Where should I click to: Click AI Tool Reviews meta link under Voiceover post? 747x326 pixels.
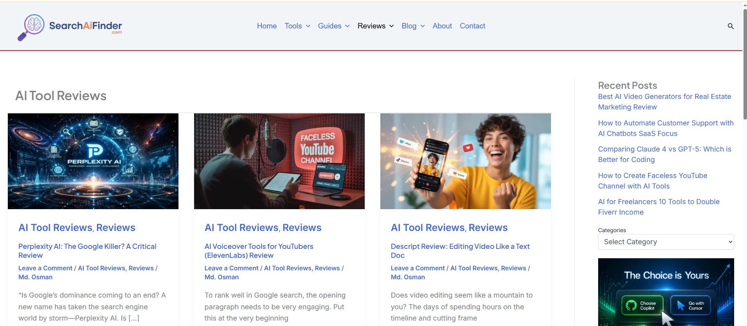coord(288,268)
